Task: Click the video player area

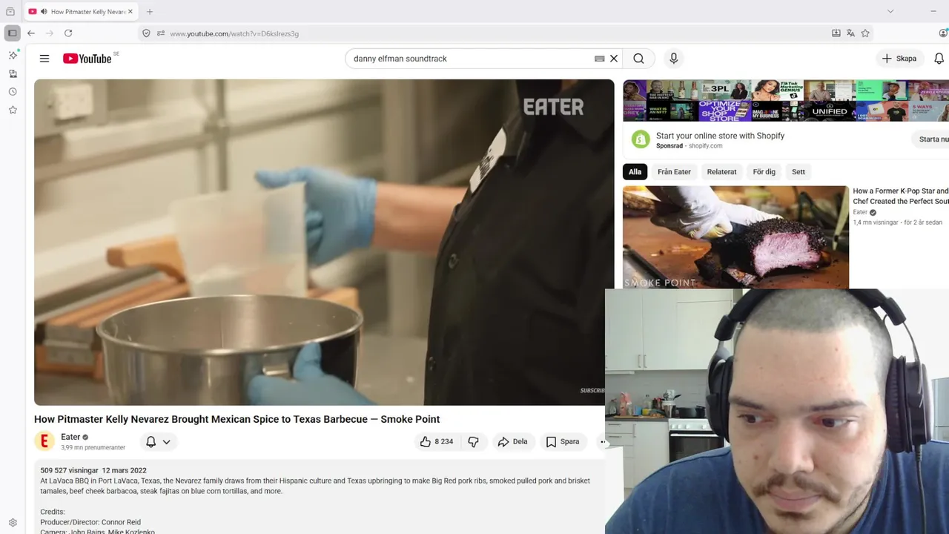Action: [x=324, y=243]
